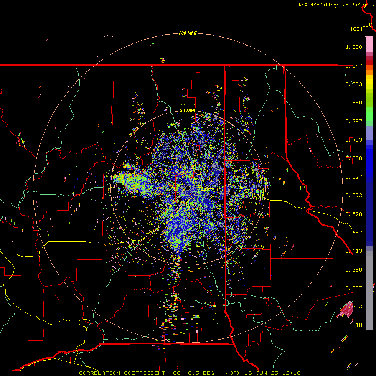
Task: Pick the orange color bar segment
Action: (369, 72)
